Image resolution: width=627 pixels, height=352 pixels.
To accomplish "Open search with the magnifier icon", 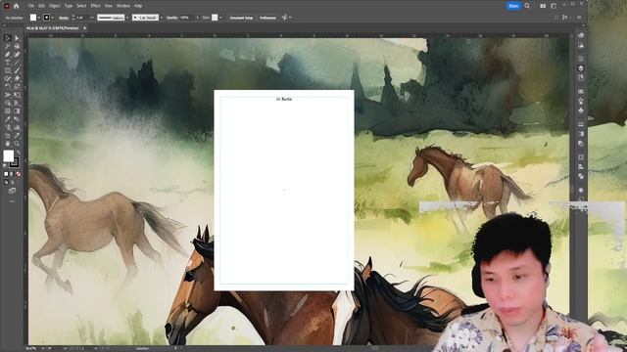I will point(527,6).
